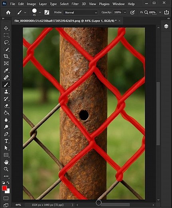Image resolution: width=172 pixels, height=208 pixels.
Task: Open the workspace switcher dropdown arrow
Action: [x=160, y=12]
